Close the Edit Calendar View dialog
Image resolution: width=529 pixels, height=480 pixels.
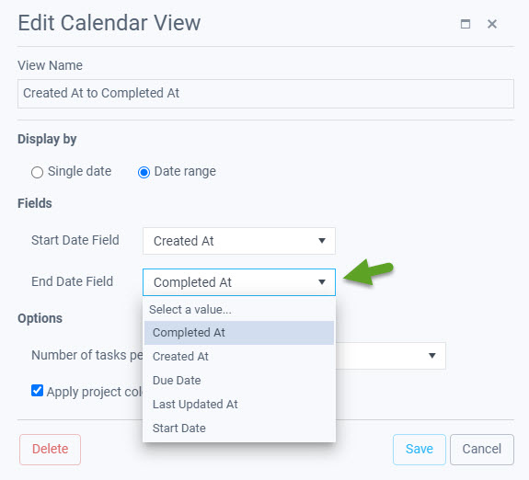[492, 24]
